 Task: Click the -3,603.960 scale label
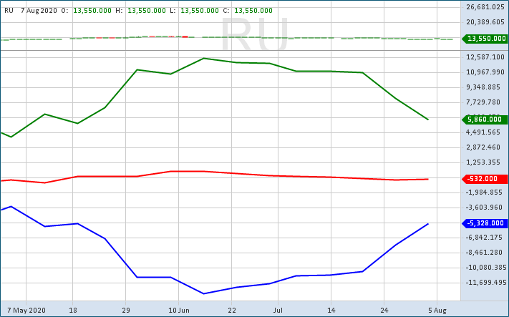pos(485,208)
